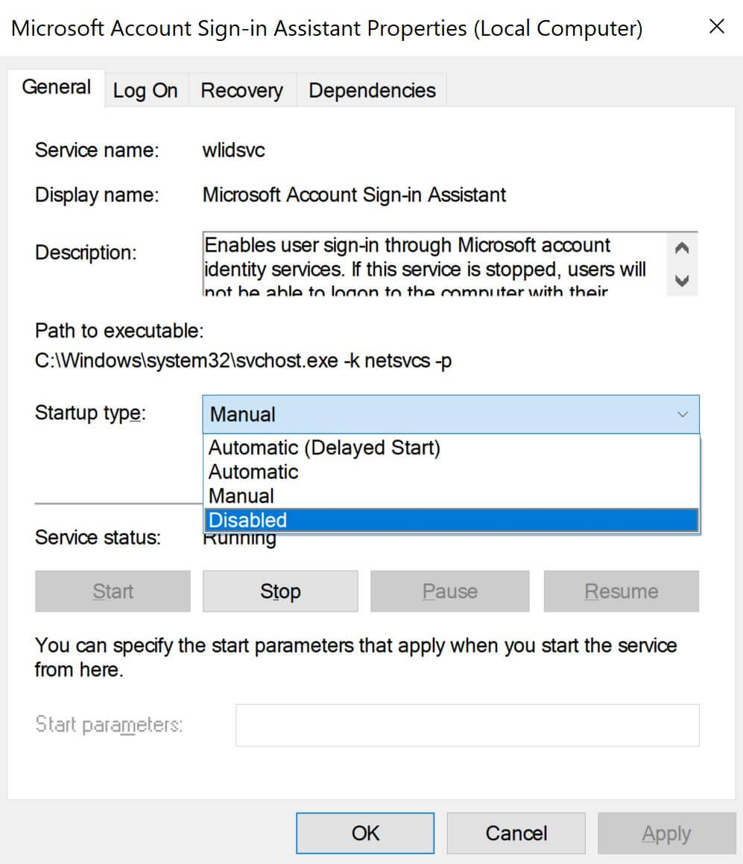Stop the wlidsvc service

(279, 591)
